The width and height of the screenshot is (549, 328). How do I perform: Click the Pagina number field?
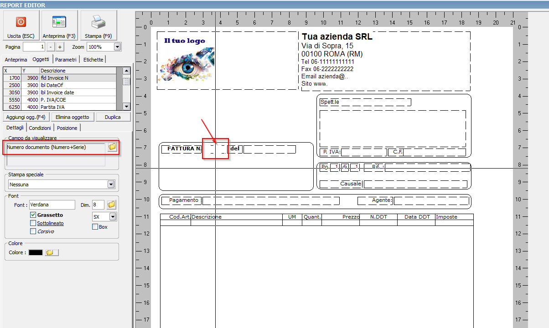[34, 47]
